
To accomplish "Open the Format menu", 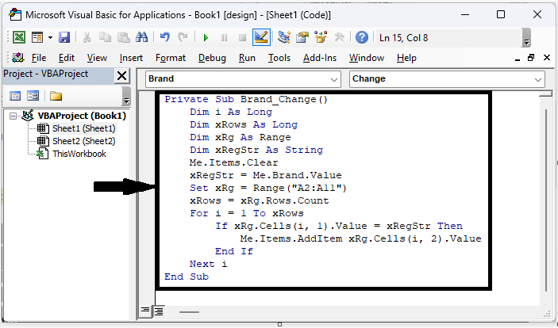I will coord(171,58).
